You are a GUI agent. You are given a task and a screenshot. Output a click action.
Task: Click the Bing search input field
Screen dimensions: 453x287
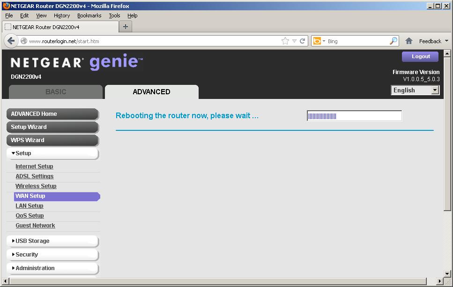(357, 41)
